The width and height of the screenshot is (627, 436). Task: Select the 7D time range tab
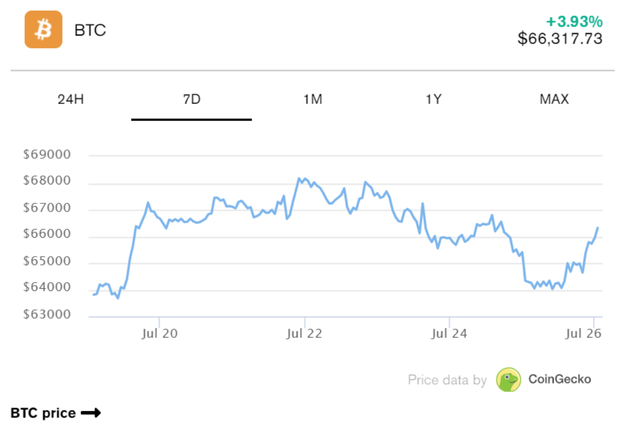191,99
